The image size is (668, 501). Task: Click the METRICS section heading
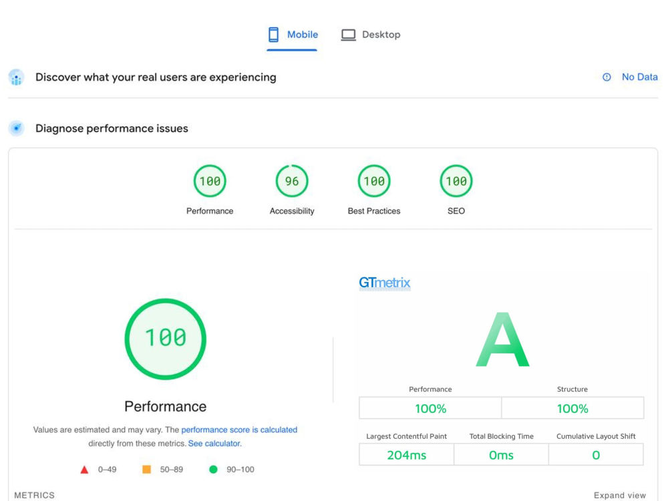pyautogui.click(x=35, y=496)
